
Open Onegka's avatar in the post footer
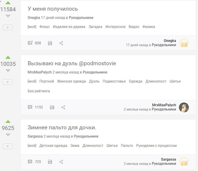[x=184, y=43]
